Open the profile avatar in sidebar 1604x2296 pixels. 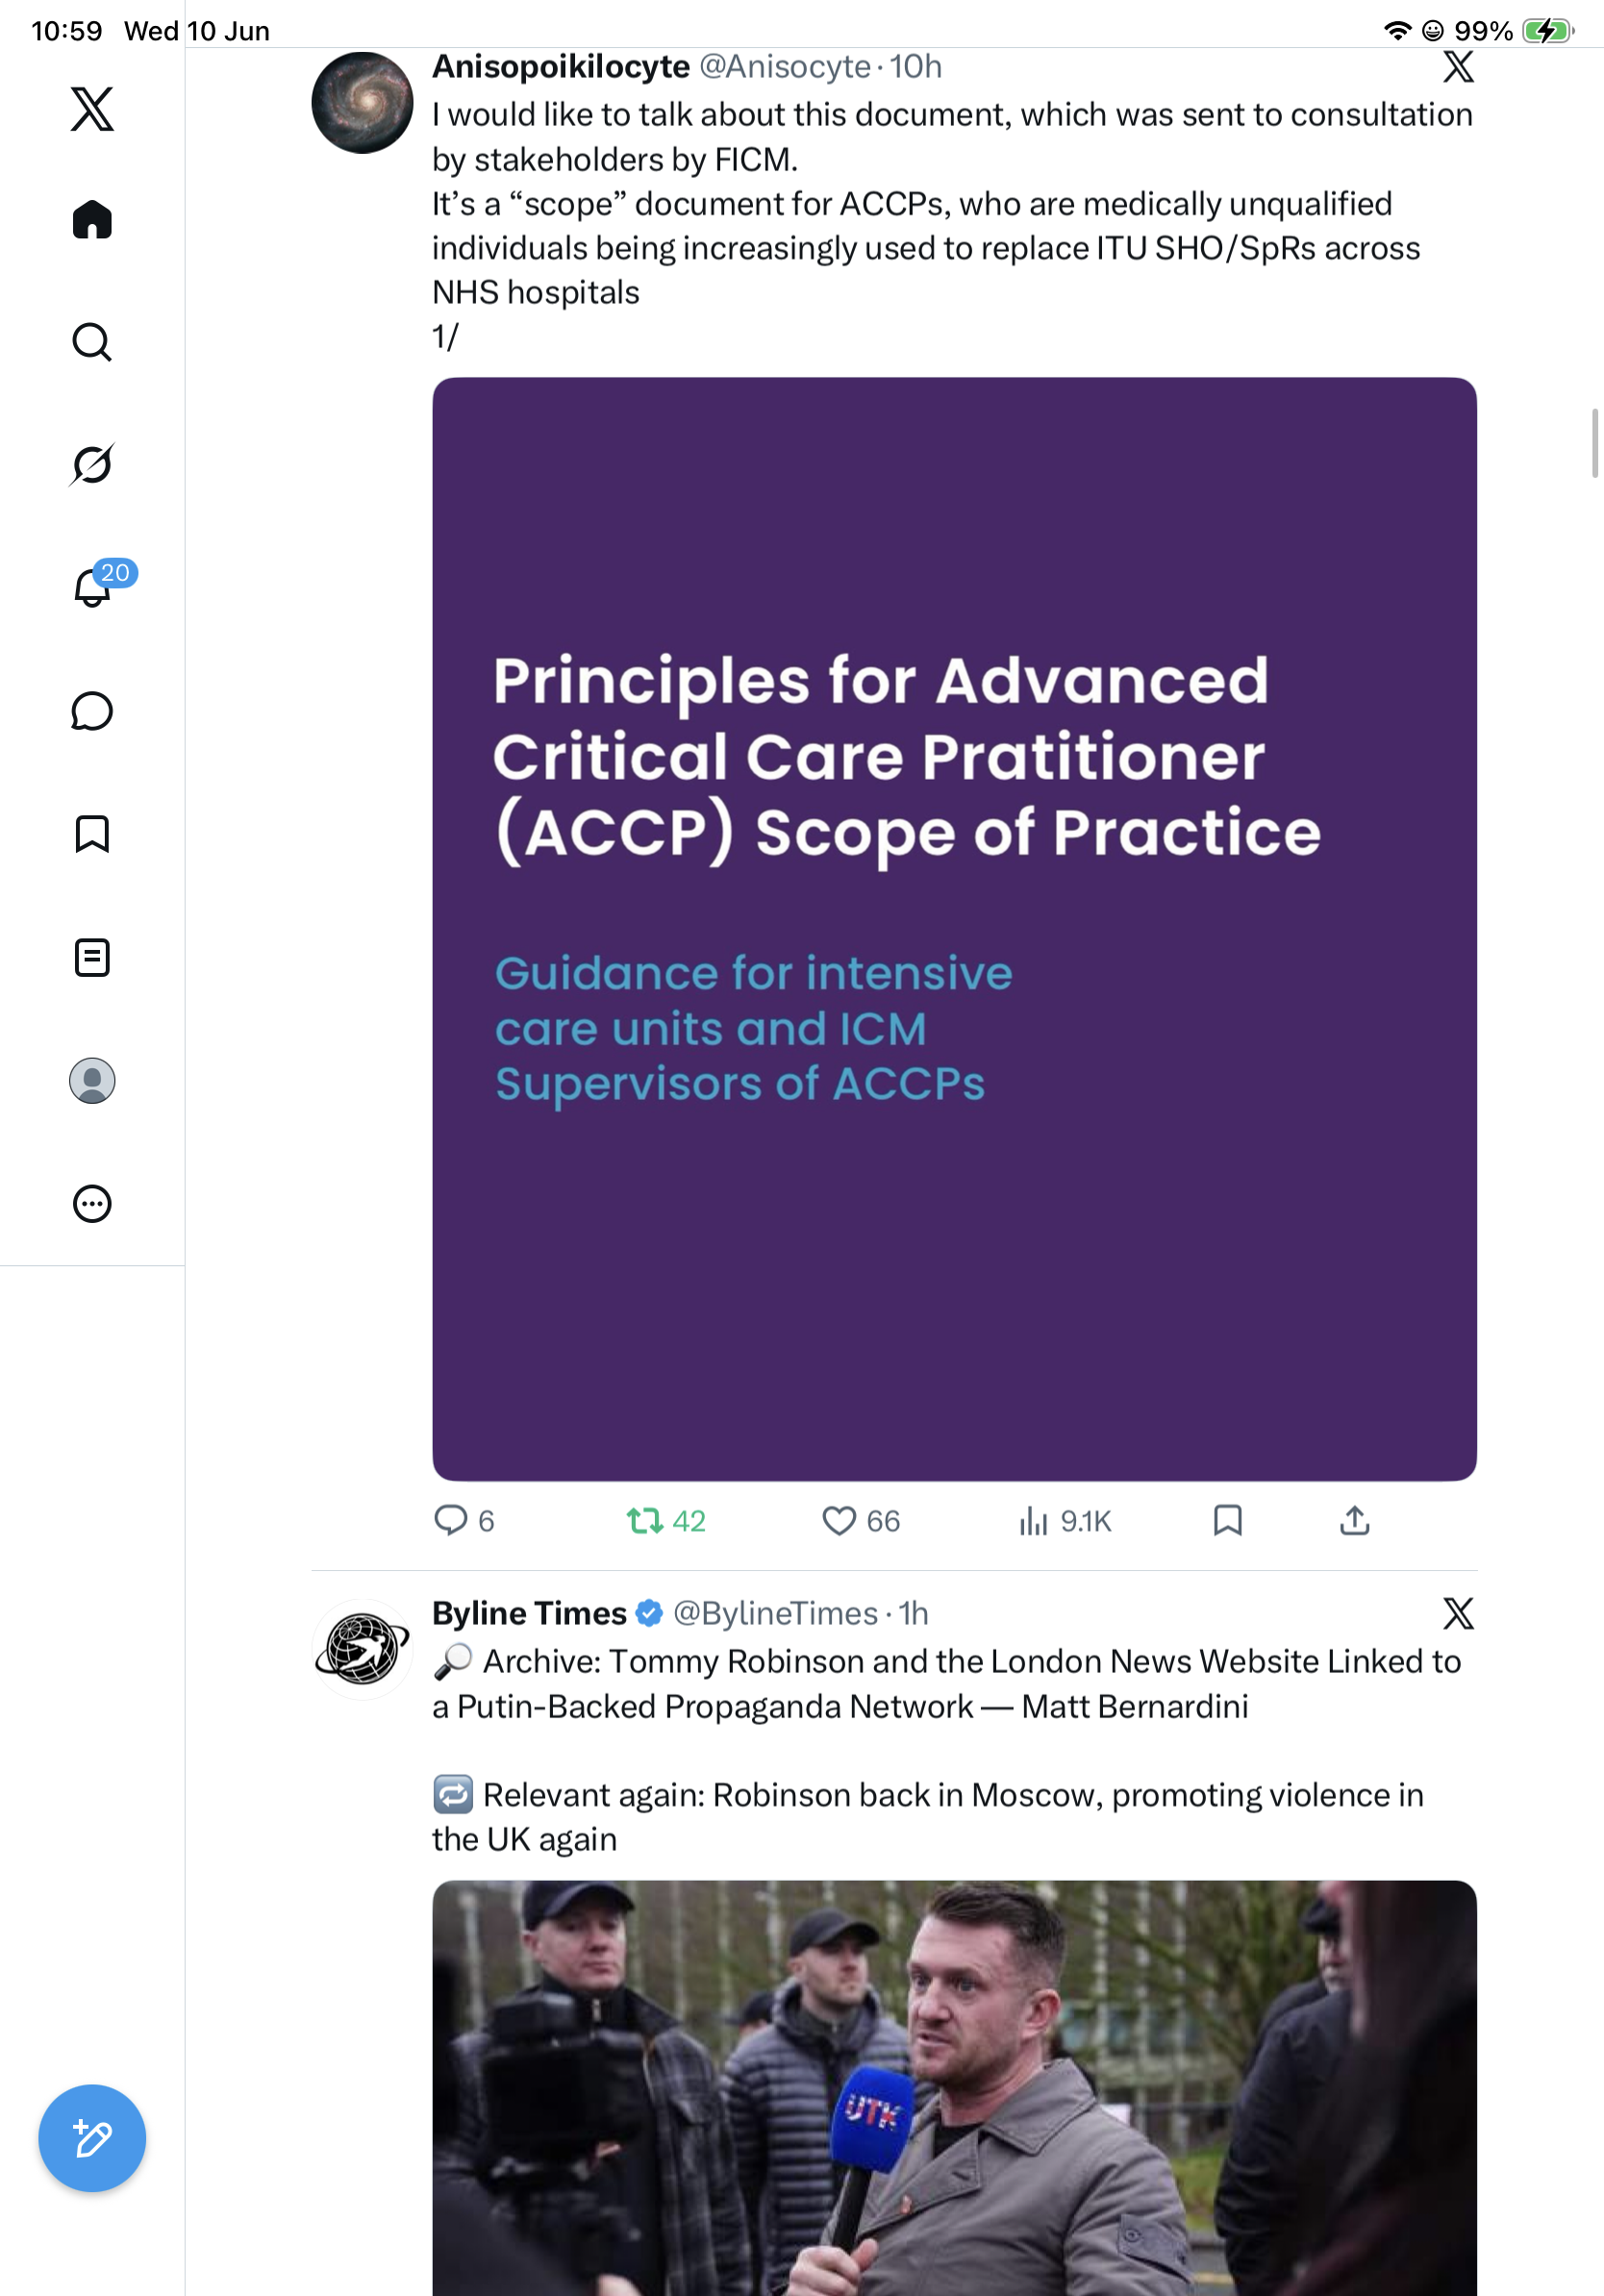(x=92, y=1080)
